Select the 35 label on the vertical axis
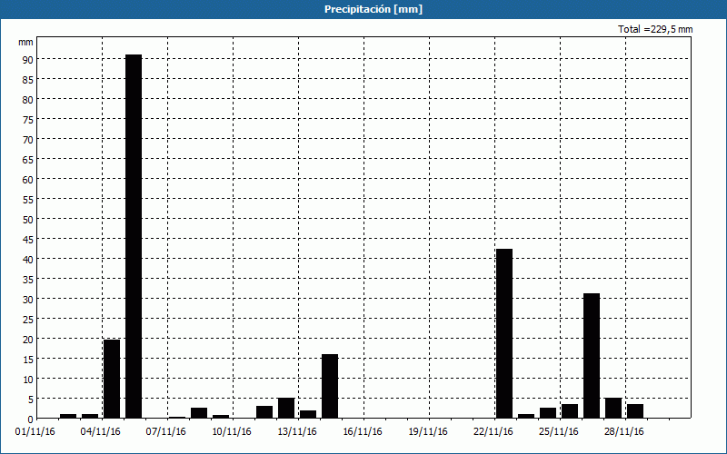The width and height of the screenshot is (727, 454). pyautogui.click(x=28, y=280)
